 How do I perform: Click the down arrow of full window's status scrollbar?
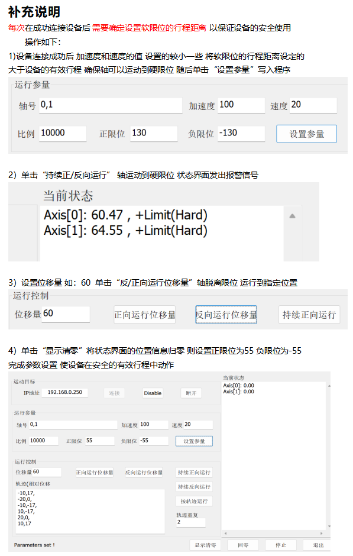tap(329, 526)
